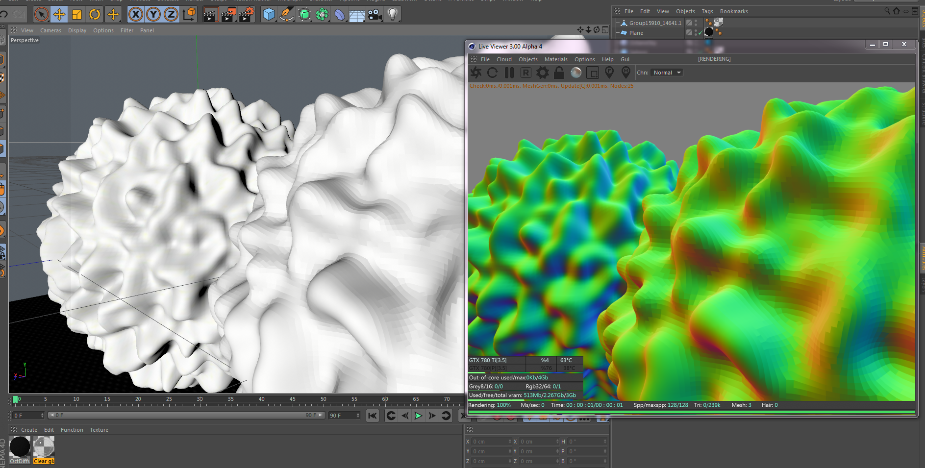Viewport: 925px width, 468px height.
Task: Toggle visibility dots for Group15910_14641.1
Action: click(x=696, y=23)
